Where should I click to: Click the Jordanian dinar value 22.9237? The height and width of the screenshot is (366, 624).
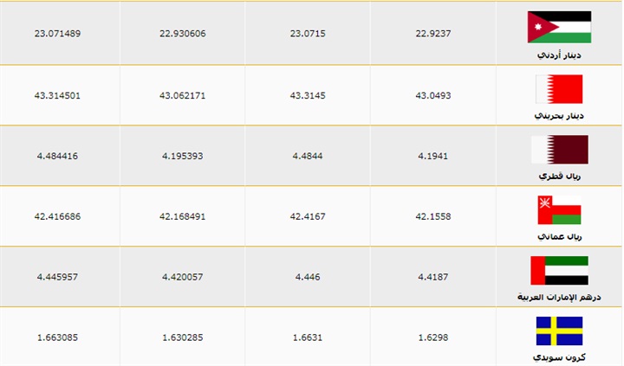[x=433, y=35]
